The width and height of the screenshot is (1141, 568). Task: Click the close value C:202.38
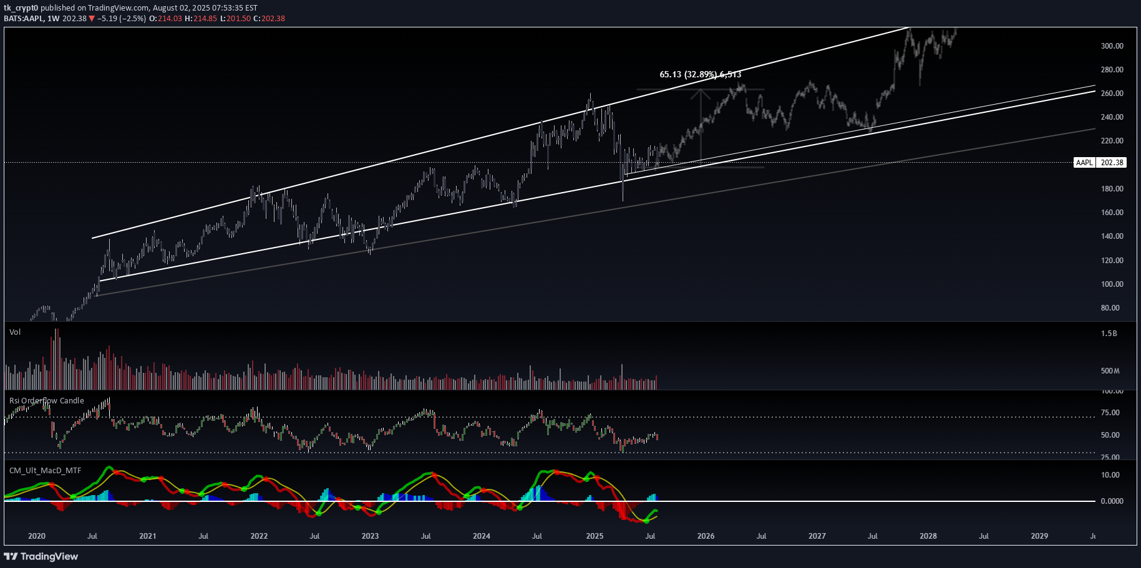(x=269, y=19)
